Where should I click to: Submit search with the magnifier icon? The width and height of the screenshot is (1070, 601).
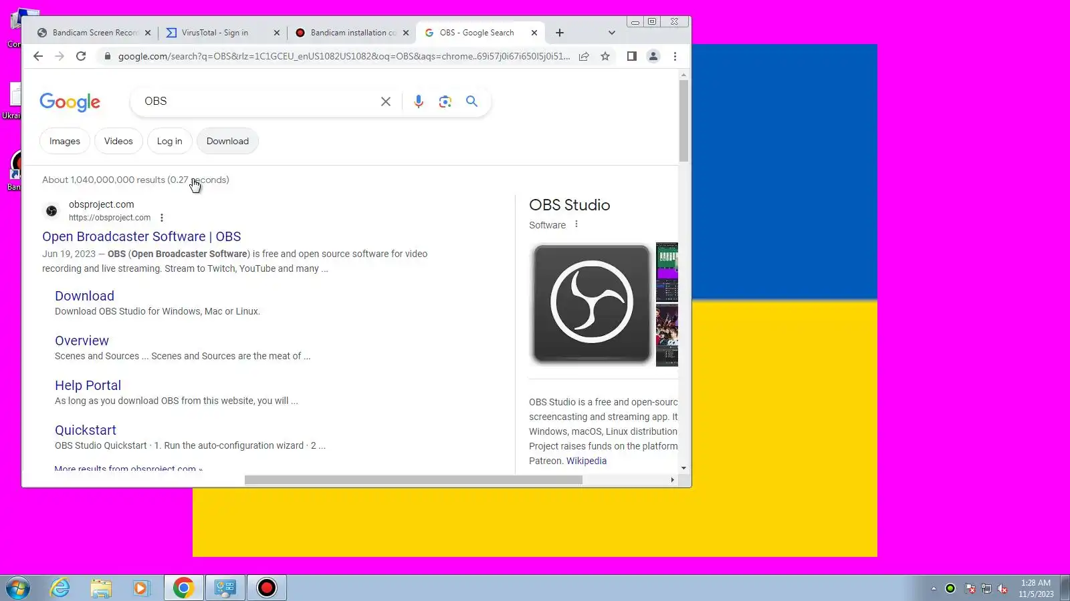pyautogui.click(x=472, y=102)
